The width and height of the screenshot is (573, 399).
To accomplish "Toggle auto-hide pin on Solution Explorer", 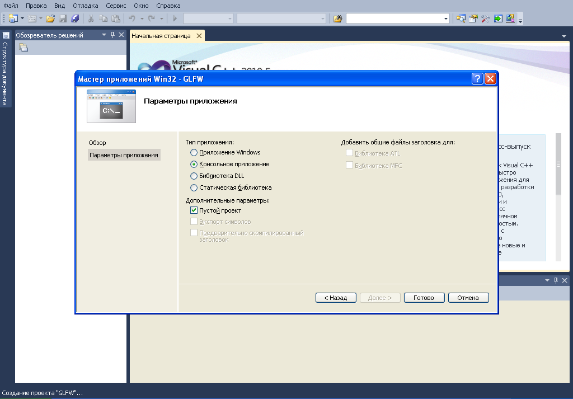I will point(112,35).
